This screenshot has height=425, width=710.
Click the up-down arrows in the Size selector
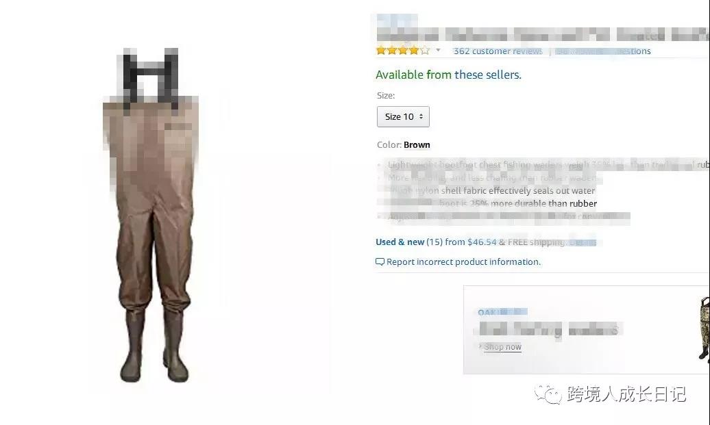[421, 116]
